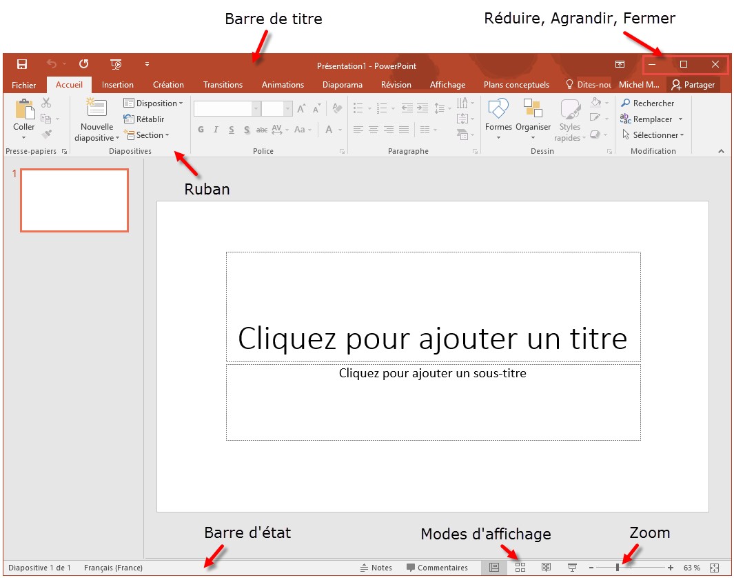
Task: Toggle normal view mode button
Action: click(x=493, y=567)
